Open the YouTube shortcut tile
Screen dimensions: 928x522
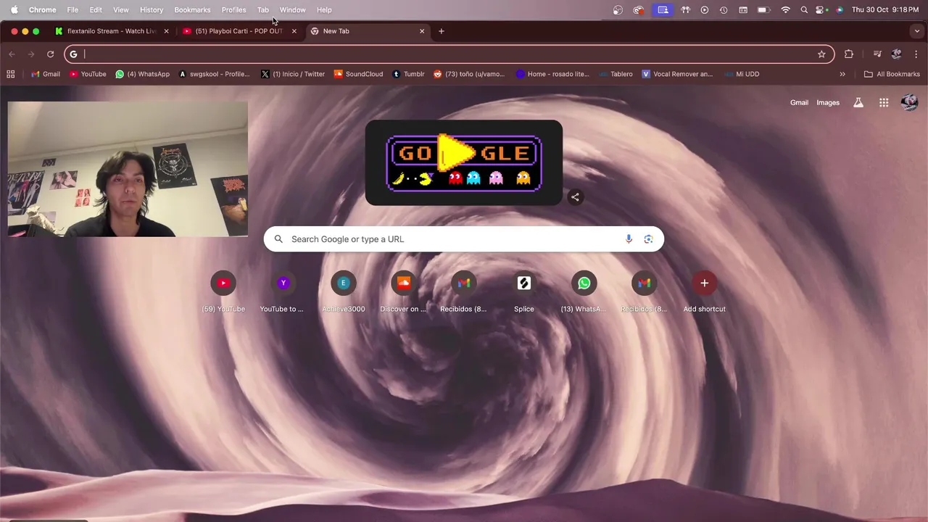click(x=223, y=292)
